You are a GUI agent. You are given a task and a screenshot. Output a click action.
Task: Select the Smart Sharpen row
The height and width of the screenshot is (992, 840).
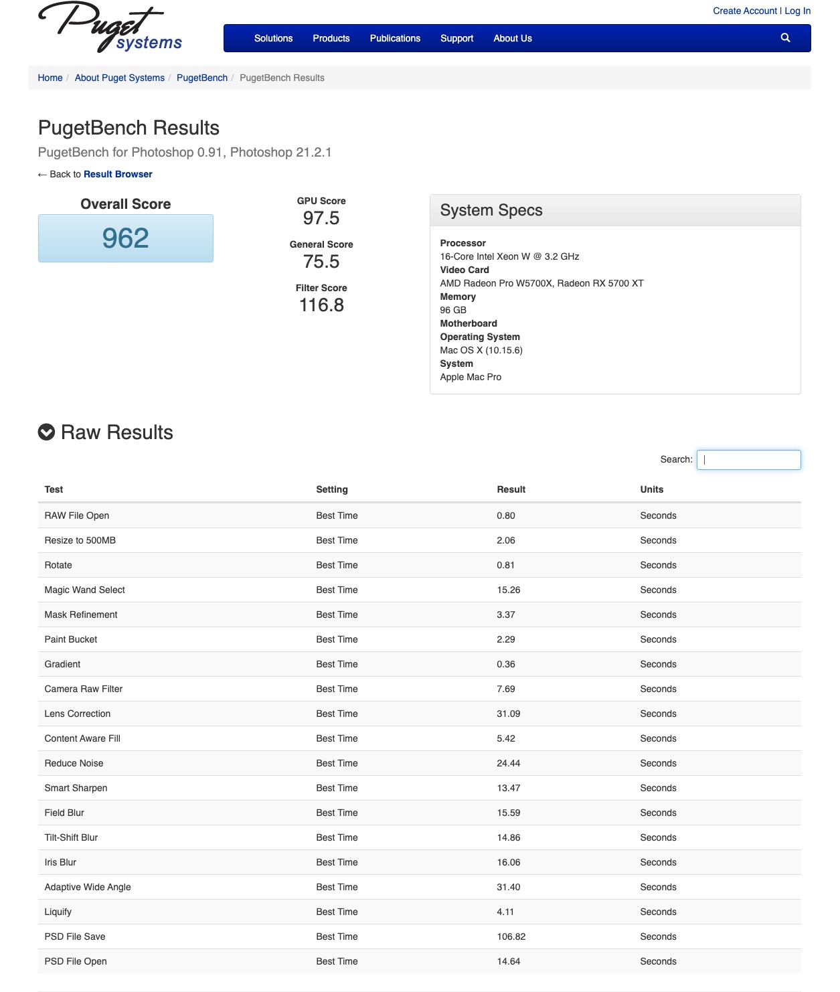pos(420,788)
